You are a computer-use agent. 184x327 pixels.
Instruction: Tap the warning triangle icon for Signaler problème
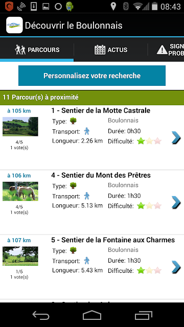162,50
